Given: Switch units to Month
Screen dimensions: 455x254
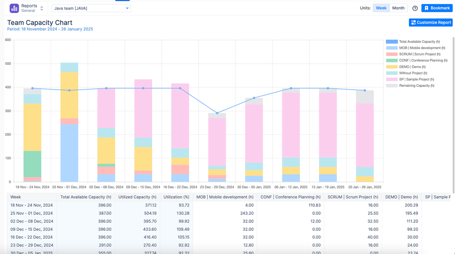Looking at the screenshot, I should pyautogui.click(x=398, y=8).
